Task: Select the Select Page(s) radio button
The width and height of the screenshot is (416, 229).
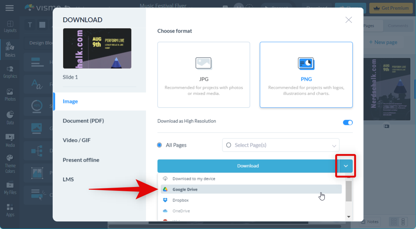Action: [228, 145]
